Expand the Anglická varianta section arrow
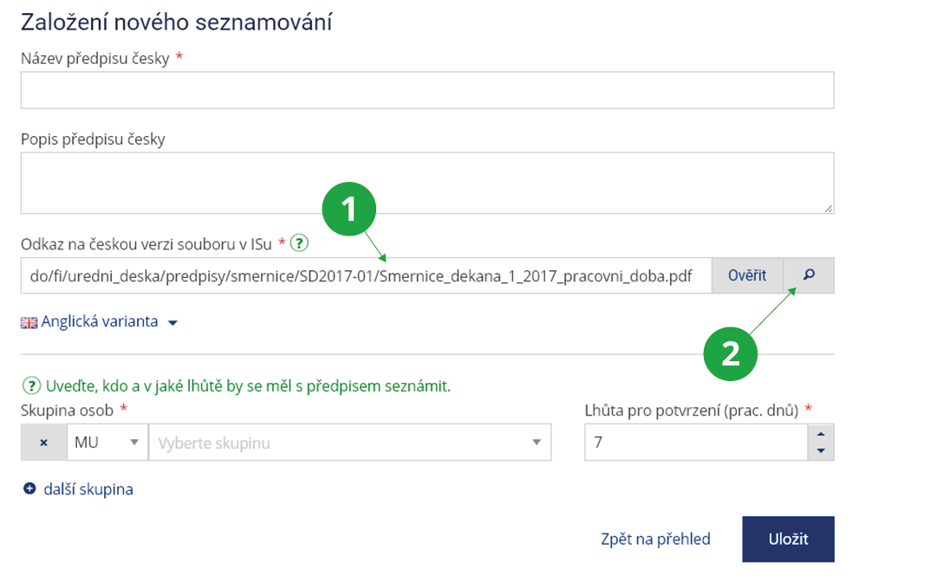 (172, 323)
